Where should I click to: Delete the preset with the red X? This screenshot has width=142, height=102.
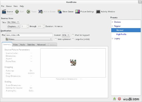click(x=119, y=99)
